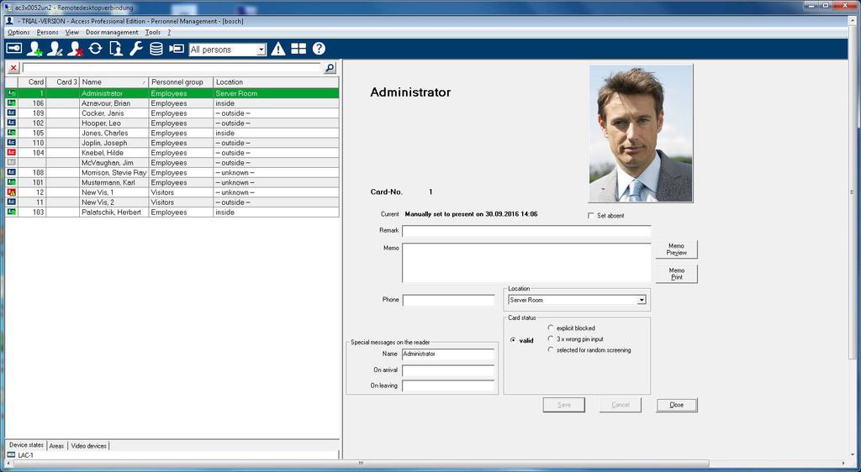
Task: Select the Morrison, Stevie Ray row
Action: tap(172, 172)
